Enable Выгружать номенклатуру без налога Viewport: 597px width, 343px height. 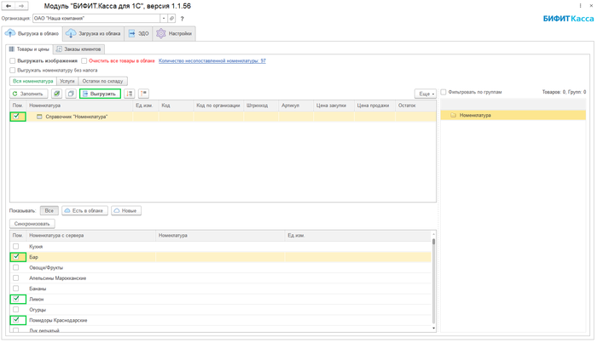coord(13,71)
